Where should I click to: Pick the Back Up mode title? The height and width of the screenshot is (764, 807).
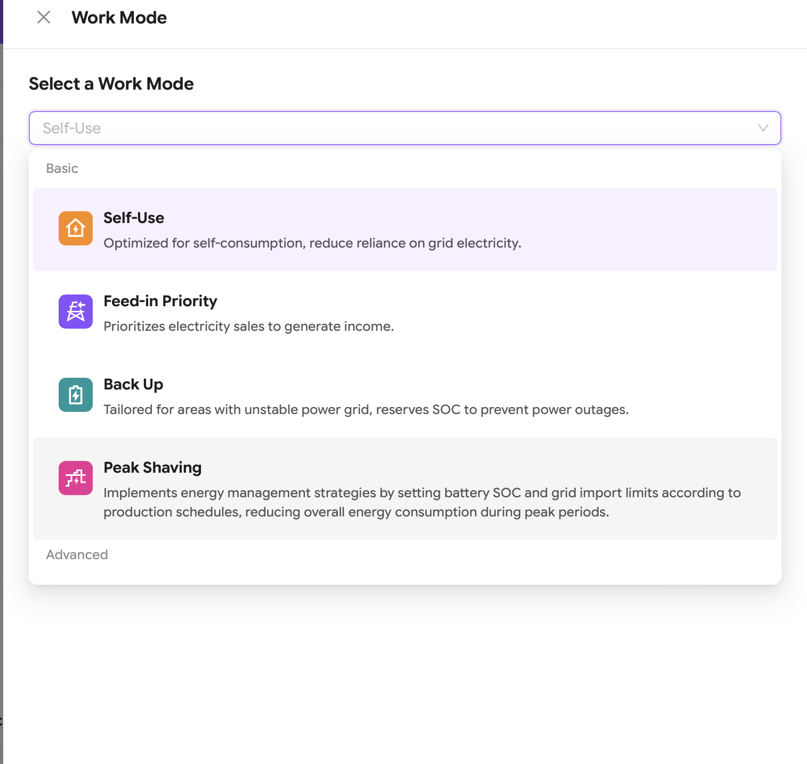point(133,384)
